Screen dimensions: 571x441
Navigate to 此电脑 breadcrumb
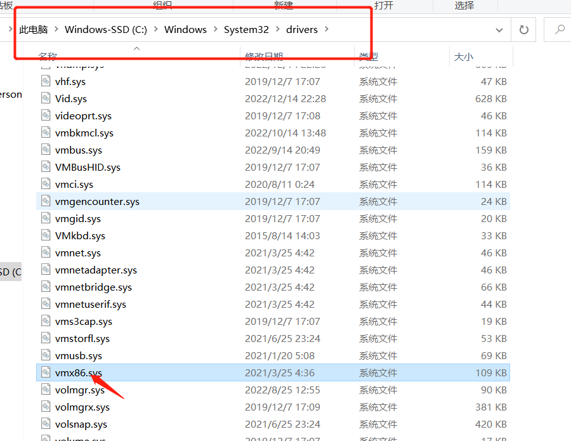point(34,29)
